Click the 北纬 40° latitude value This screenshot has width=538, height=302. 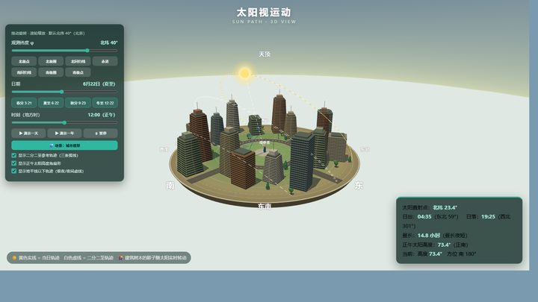(109, 43)
